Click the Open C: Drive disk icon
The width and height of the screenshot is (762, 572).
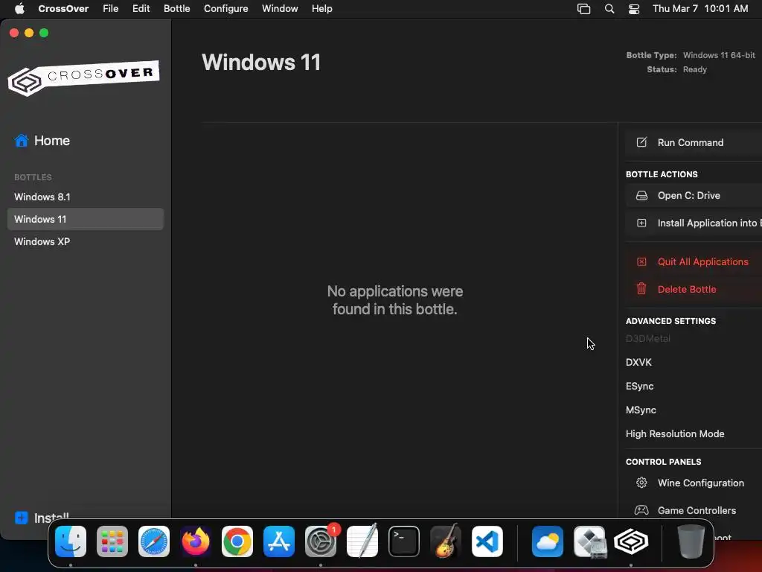tap(641, 196)
